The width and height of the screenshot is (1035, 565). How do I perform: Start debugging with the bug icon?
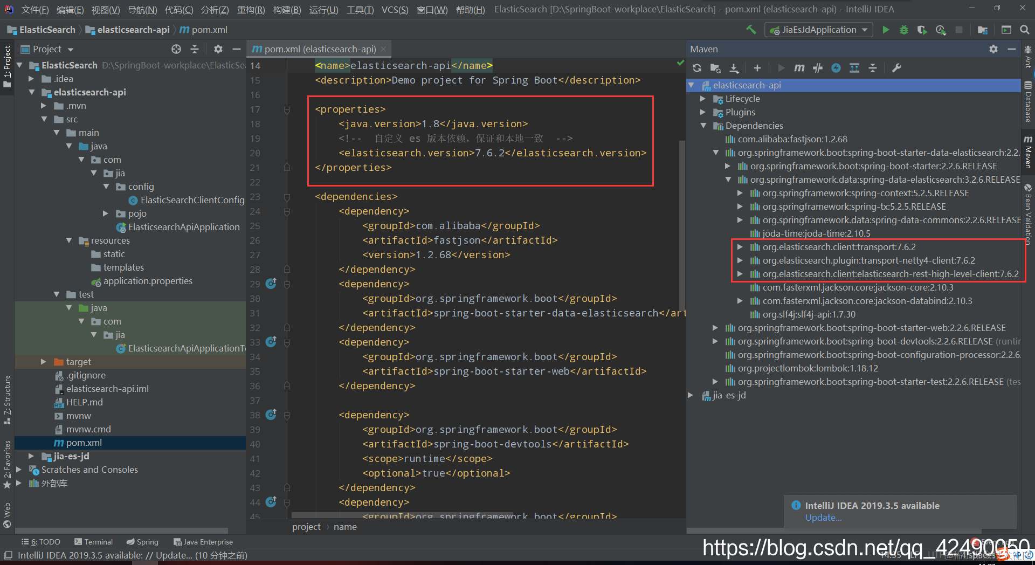tap(904, 30)
